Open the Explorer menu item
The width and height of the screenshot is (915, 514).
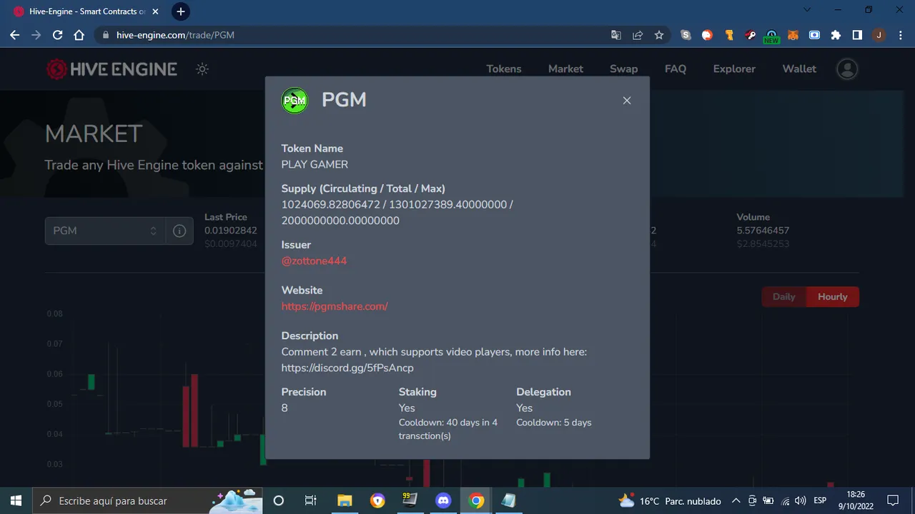[x=734, y=69]
